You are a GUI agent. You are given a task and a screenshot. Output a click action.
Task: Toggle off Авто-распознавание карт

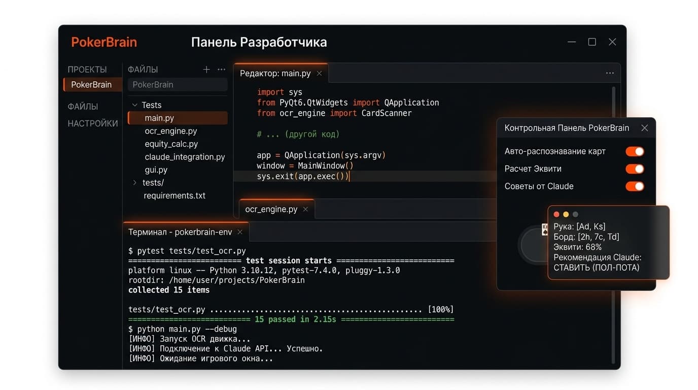(635, 151)
